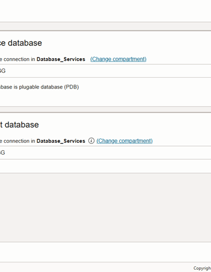This screenshot has height=272, width=211.
Task: Click the blank white area above Copyright footer
Action: (105, 252)
